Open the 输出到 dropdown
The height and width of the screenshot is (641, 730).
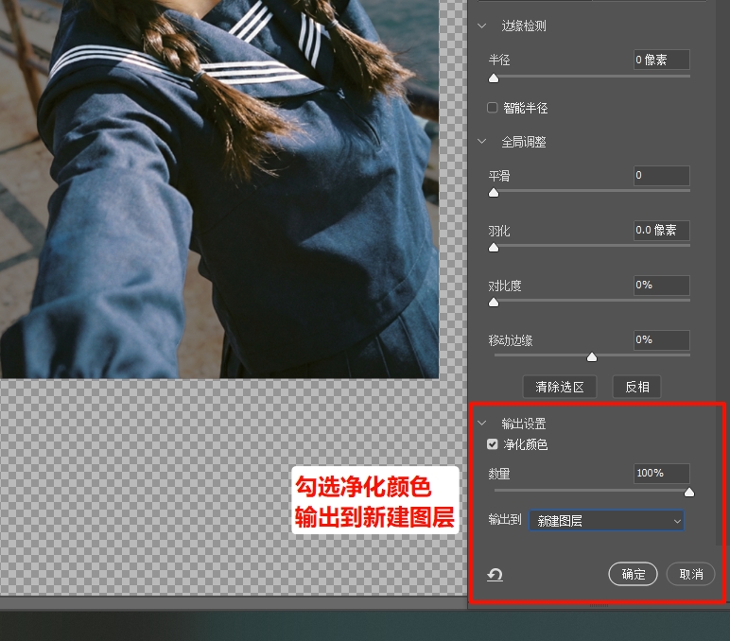607,521
